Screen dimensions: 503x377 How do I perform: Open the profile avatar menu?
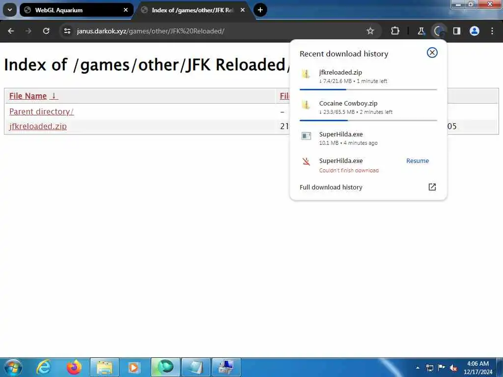coord(475,31)
